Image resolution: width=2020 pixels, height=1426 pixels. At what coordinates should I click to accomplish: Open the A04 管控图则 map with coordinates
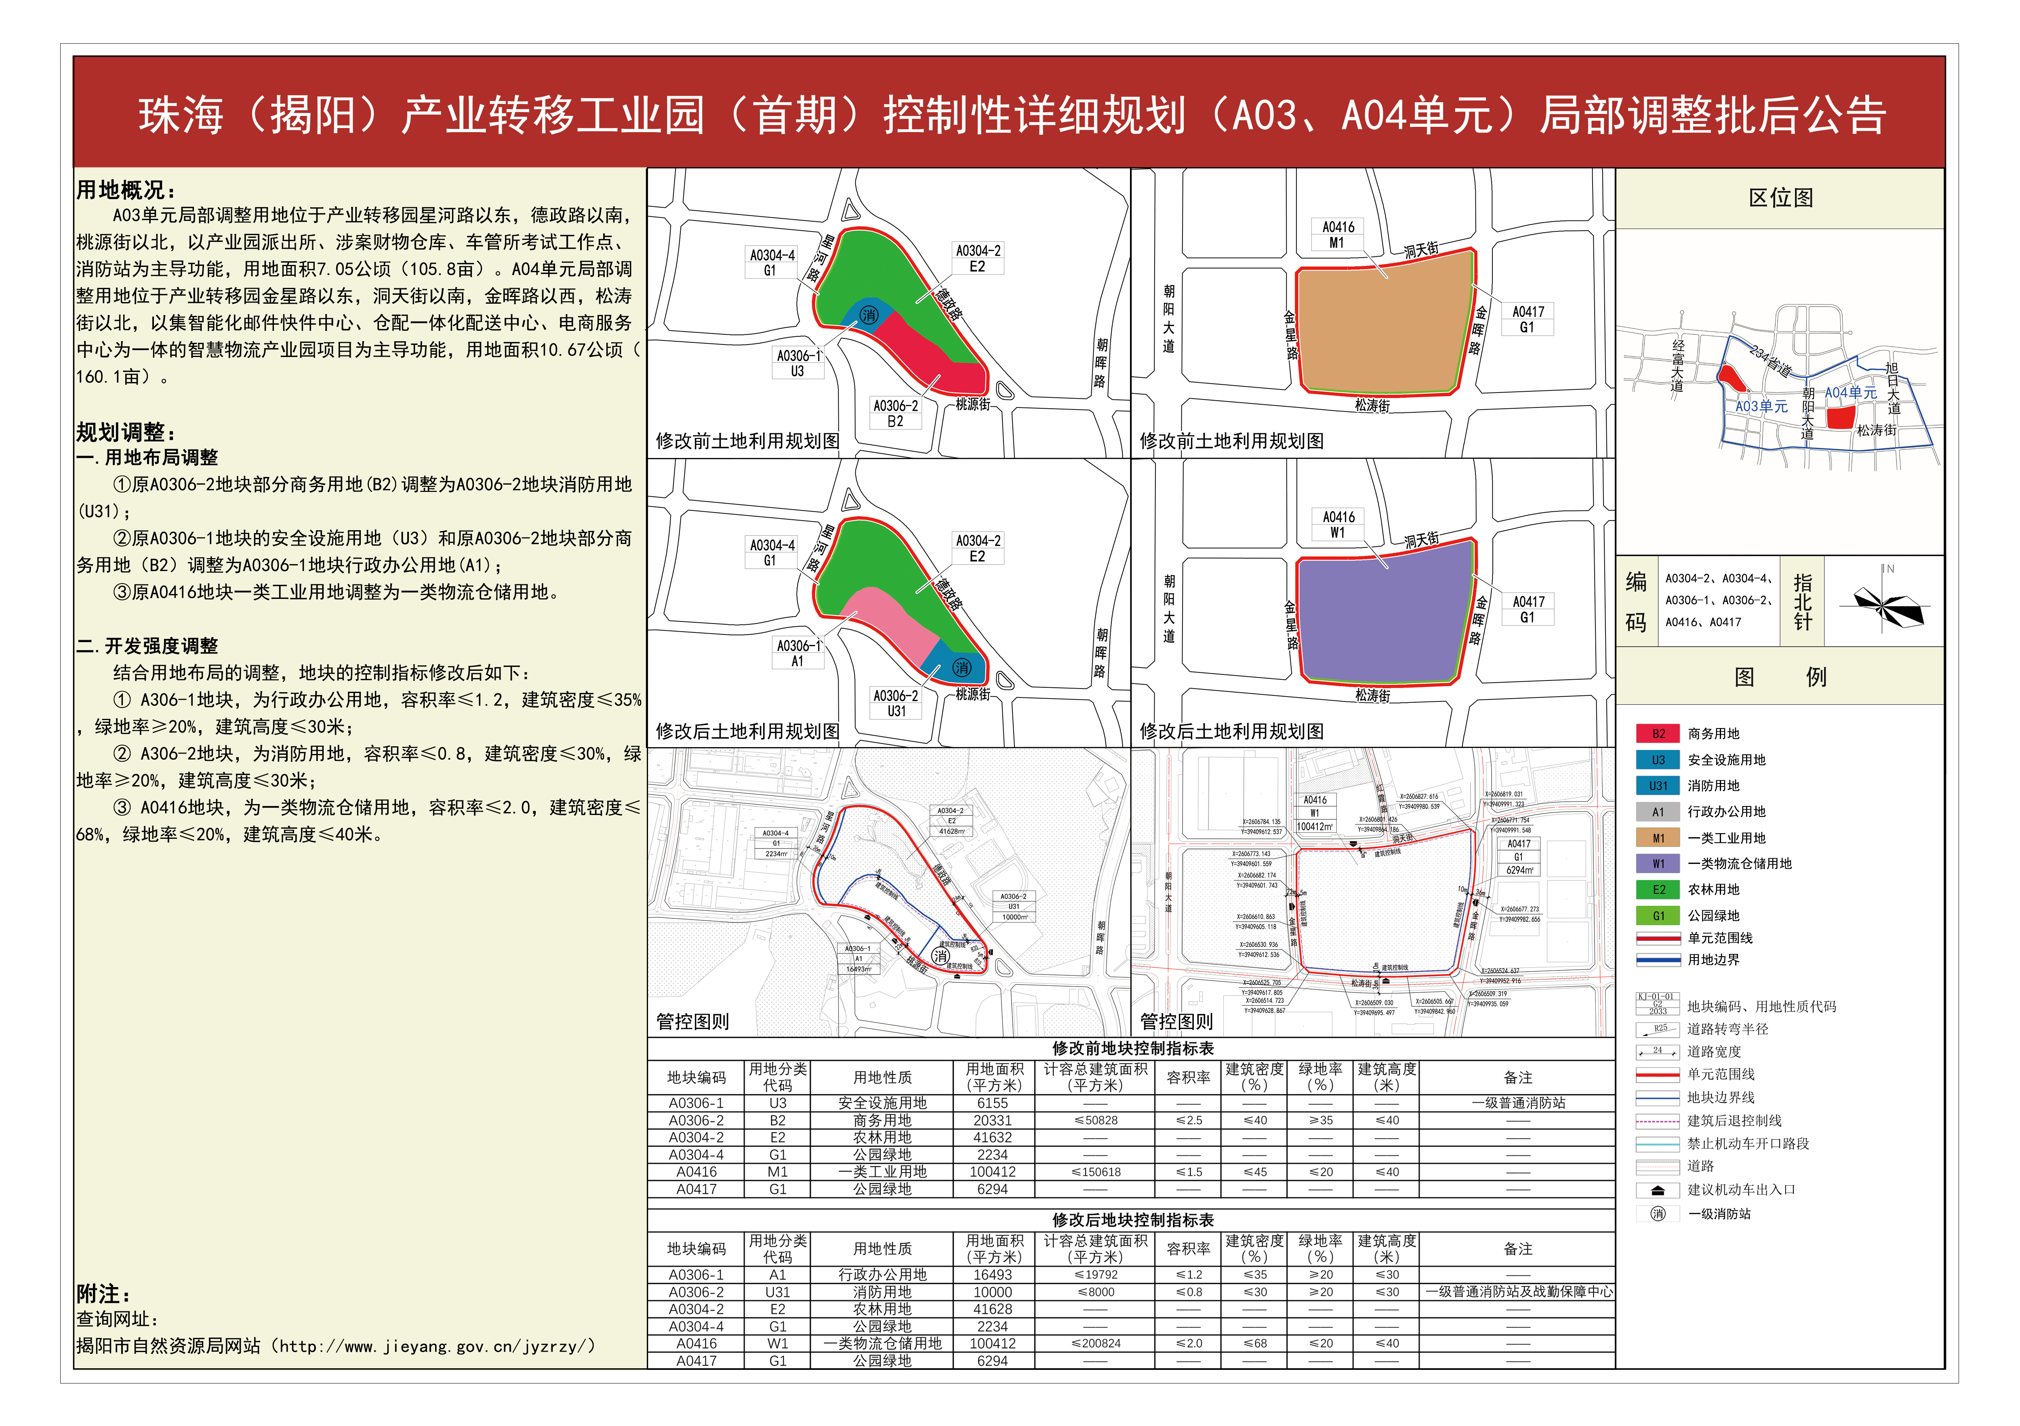tap(1373, 892)
